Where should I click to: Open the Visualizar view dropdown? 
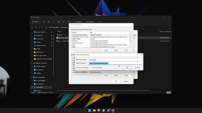coord(91,22)
